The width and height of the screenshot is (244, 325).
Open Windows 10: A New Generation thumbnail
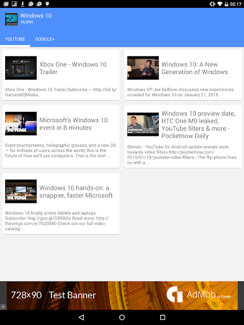click(142, 68)
